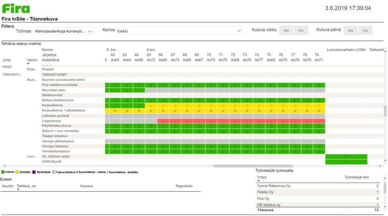Click the Juna column header
The image size is (388, 216).
point(6,60)
